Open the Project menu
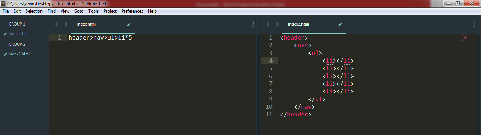 tap(110, 11)
